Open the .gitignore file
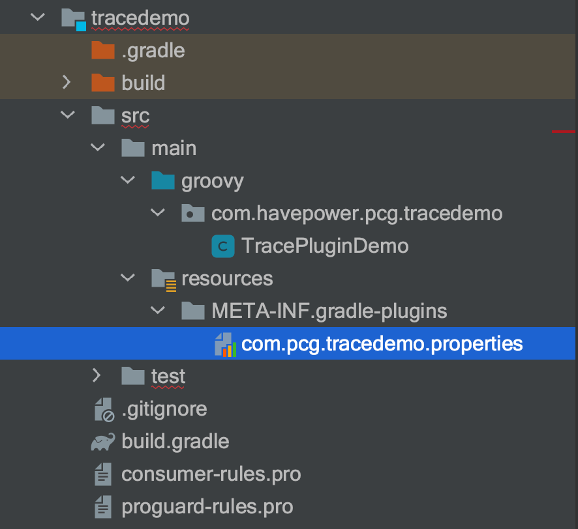This screenshot has width=578, height=529. pyautogui.click(x=164, y=409)
